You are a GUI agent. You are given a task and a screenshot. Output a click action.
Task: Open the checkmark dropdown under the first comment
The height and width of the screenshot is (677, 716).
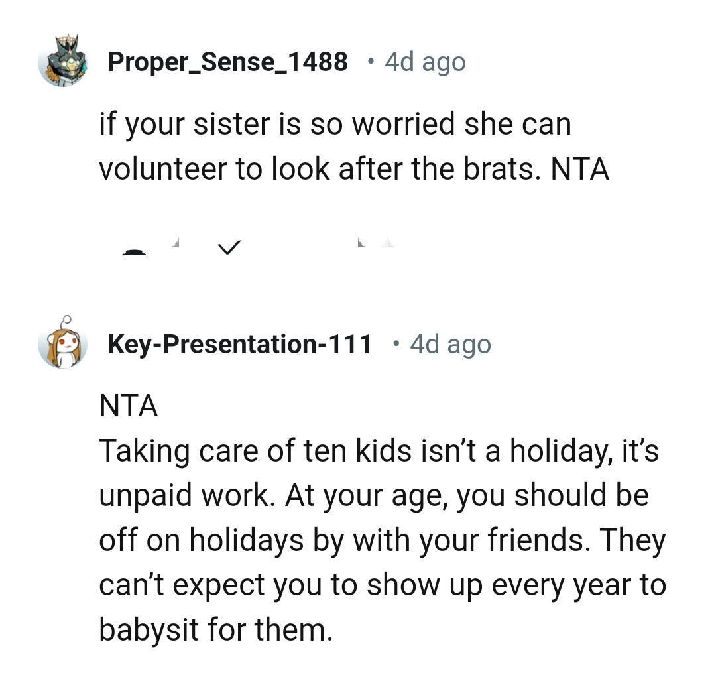(229, 248)
